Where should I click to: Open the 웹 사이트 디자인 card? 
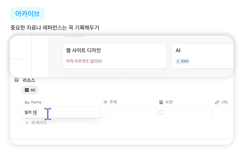click(x=114, y=56)
